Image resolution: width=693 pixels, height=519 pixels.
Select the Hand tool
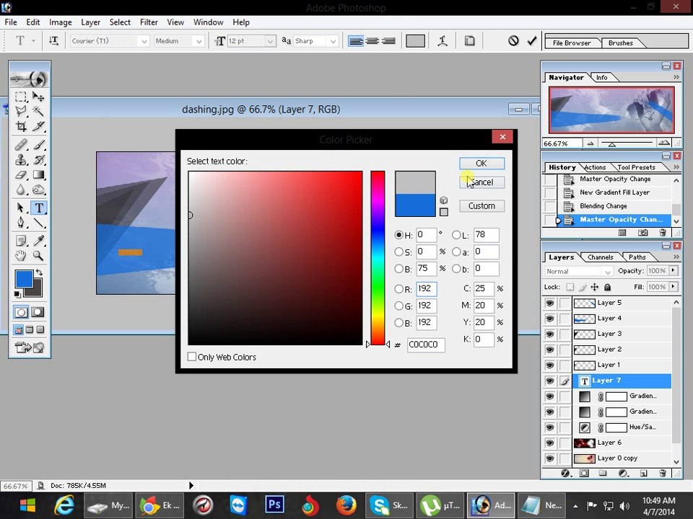click(x=20, y=255)
